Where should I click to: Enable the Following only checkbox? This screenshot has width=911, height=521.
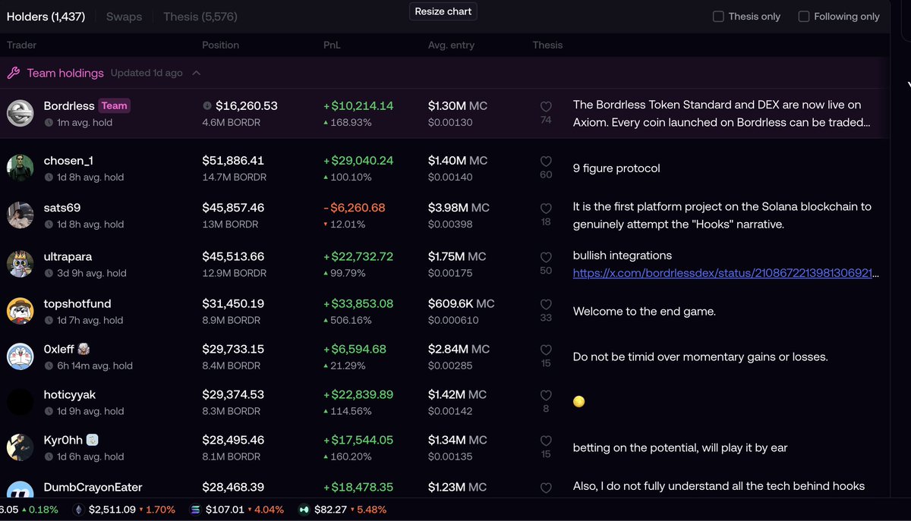[x=804, y=17]
